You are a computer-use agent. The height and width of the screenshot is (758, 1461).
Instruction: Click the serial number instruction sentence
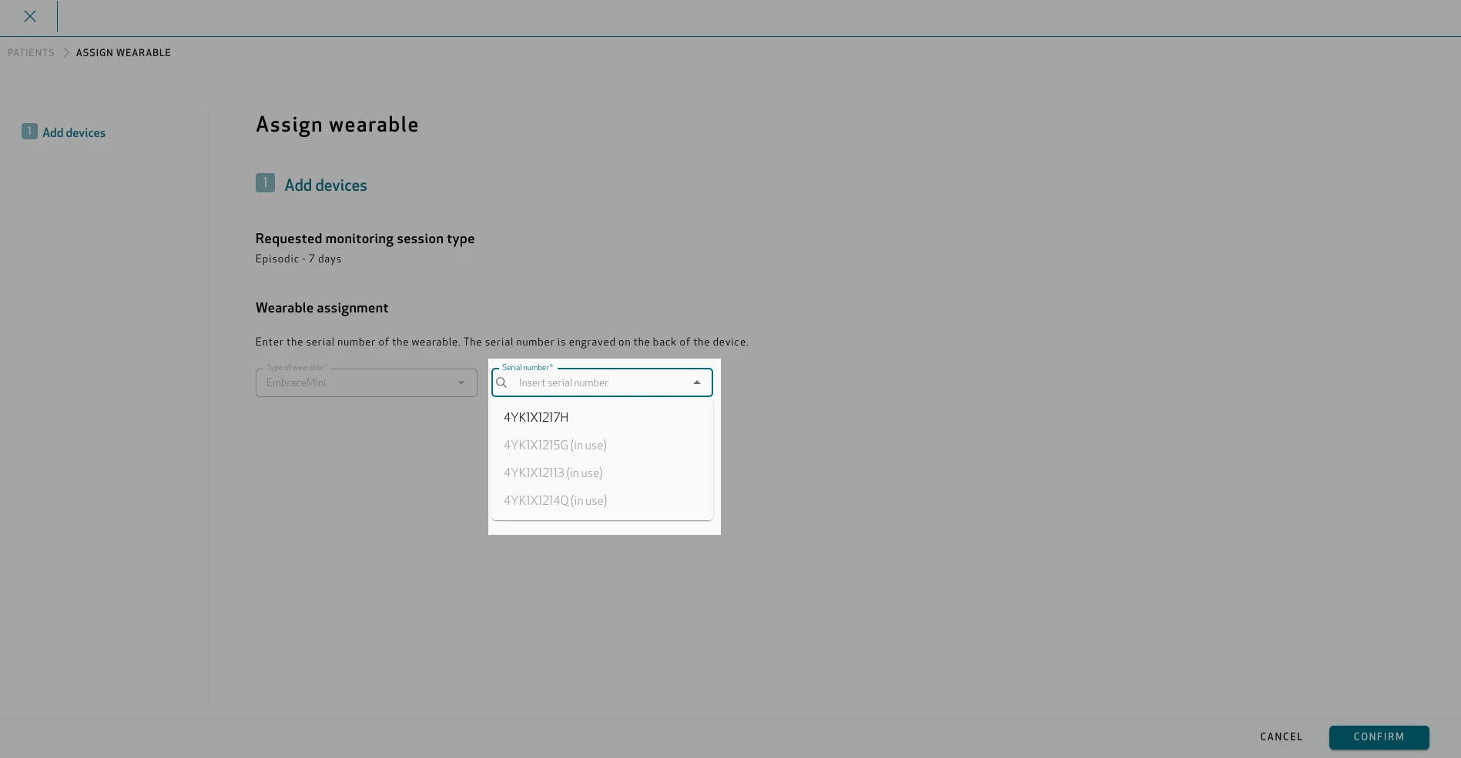pos(501,342)
